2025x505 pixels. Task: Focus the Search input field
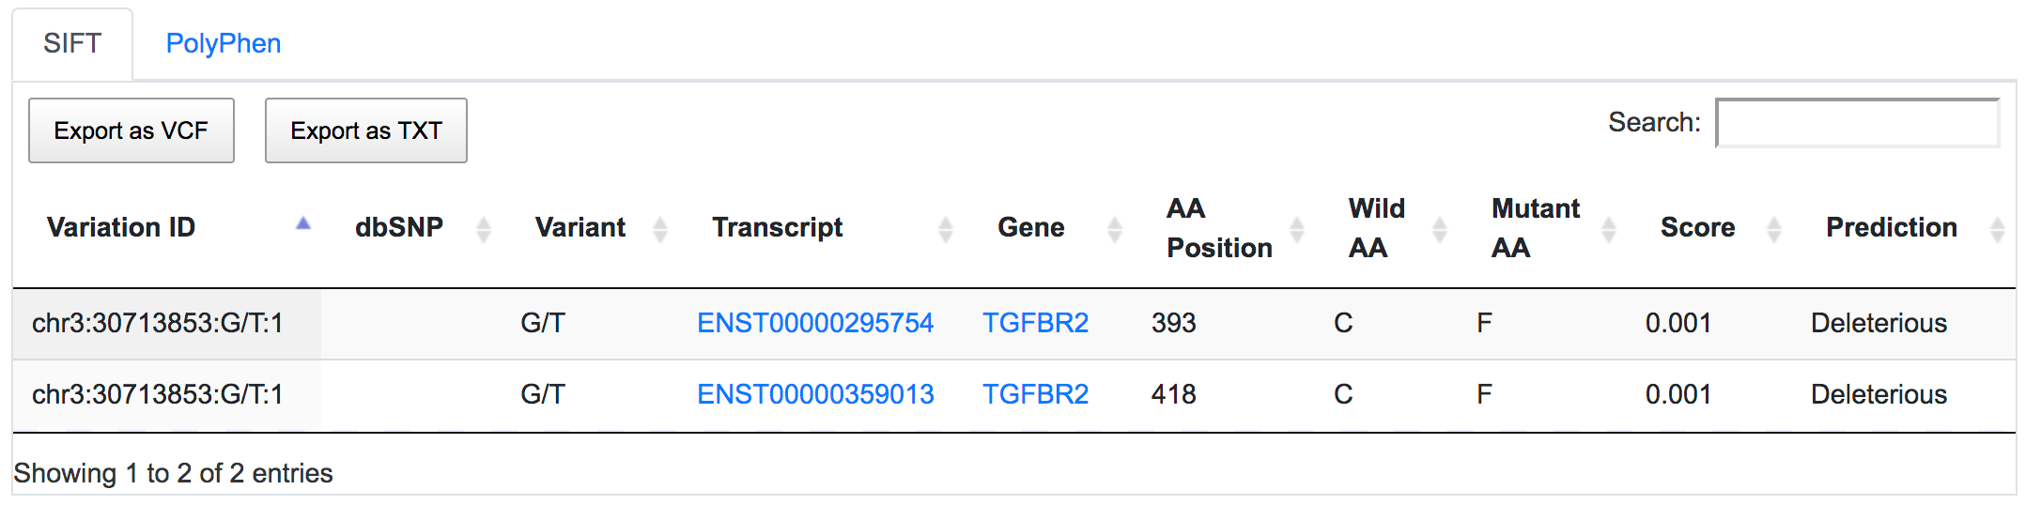point(1858,123)
